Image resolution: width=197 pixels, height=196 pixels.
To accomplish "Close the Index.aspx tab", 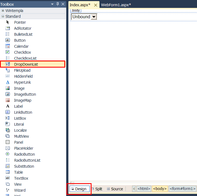I will click(96, 5).
